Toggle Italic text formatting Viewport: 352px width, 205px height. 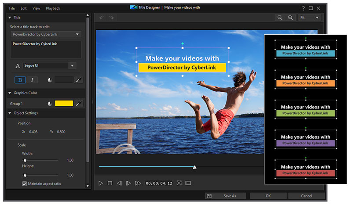tap(33, 80)
